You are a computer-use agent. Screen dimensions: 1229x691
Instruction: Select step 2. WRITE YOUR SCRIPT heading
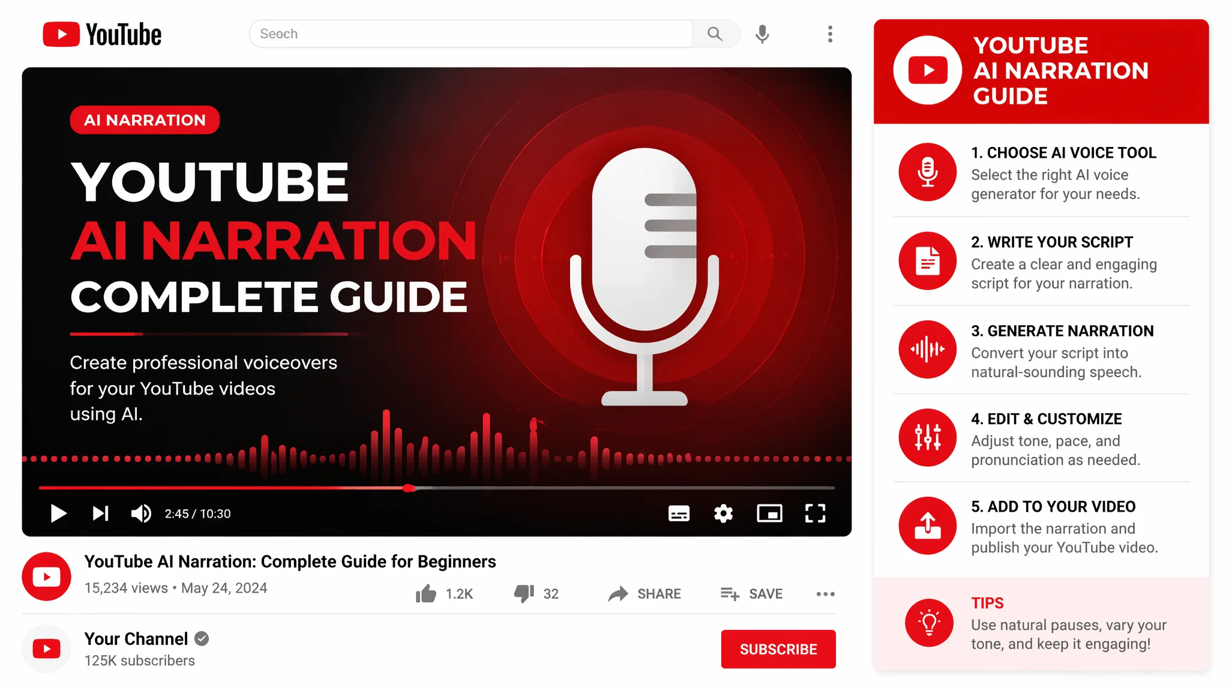click(1052, 242)
